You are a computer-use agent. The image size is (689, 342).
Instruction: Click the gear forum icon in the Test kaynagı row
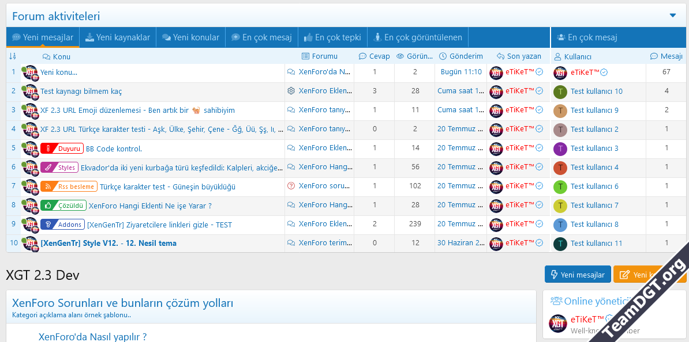[x=291, y=91]
